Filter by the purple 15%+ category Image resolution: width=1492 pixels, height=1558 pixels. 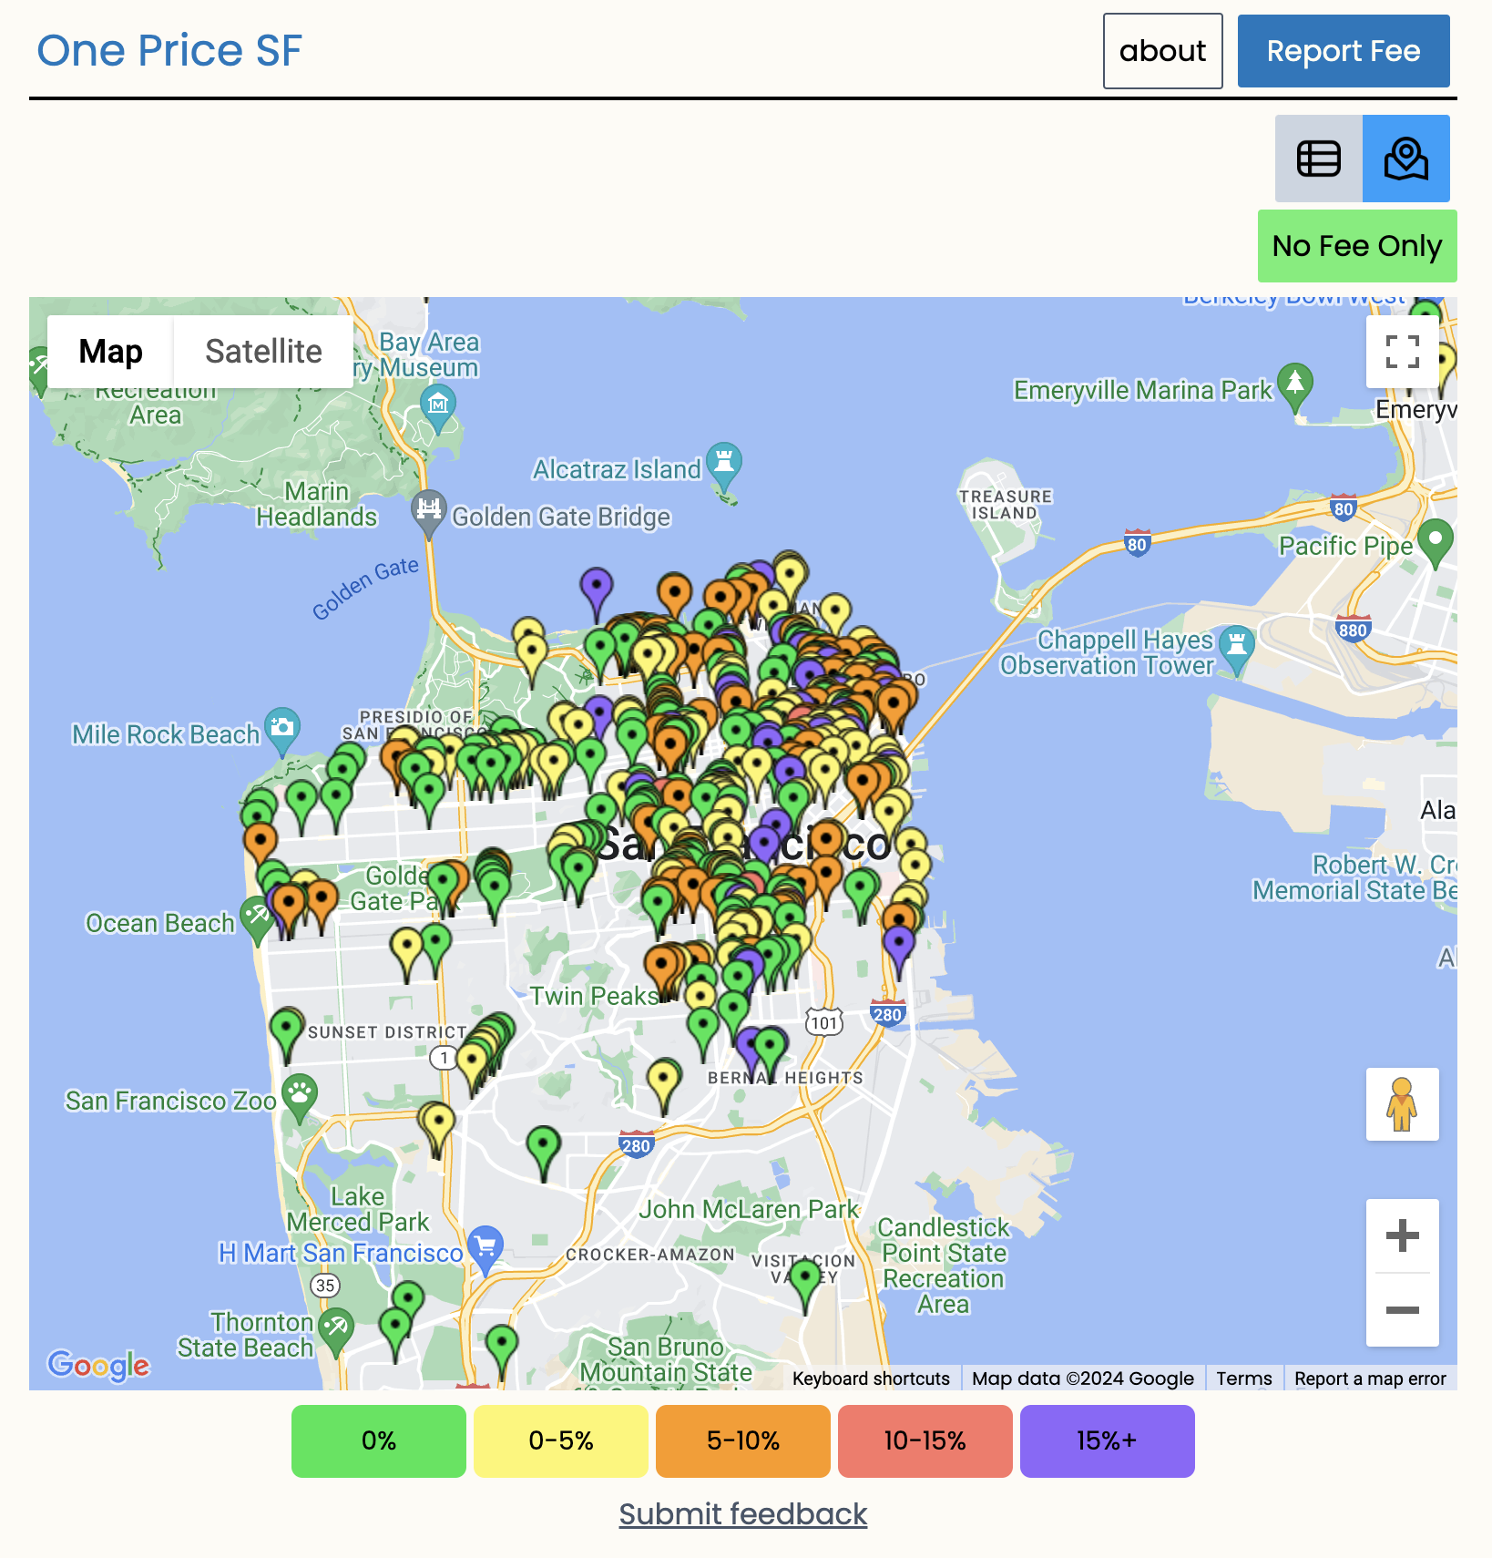tap(1108, 1441)
